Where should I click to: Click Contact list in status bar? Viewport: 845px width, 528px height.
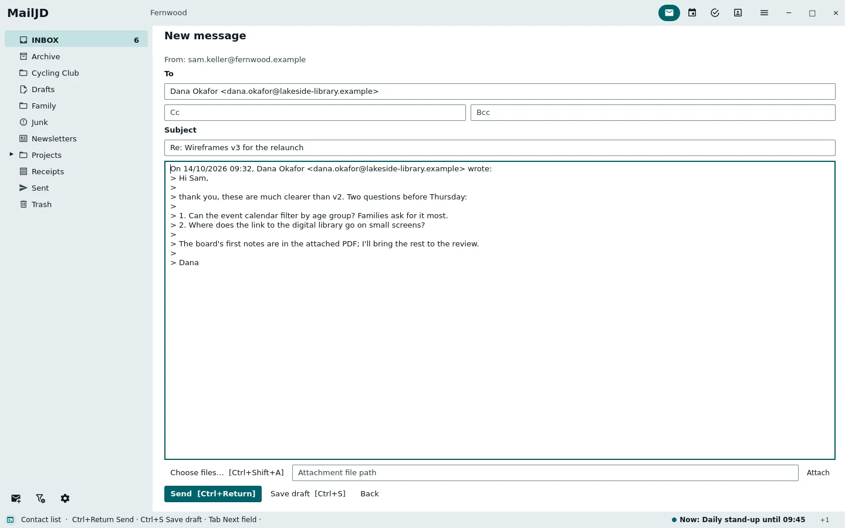[41, 520]
